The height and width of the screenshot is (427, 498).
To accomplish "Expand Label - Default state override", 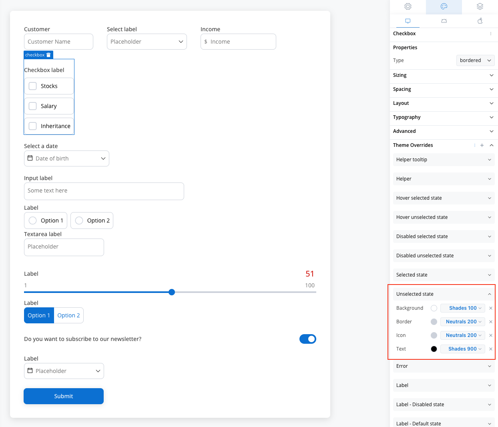I will pyautogui.click(x=444, y=423).
